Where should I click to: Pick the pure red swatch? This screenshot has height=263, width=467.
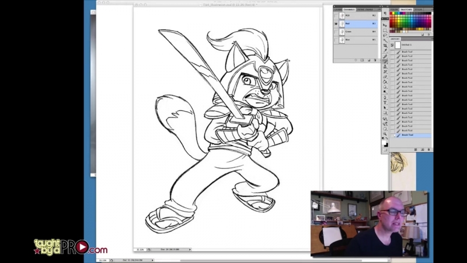391,13
